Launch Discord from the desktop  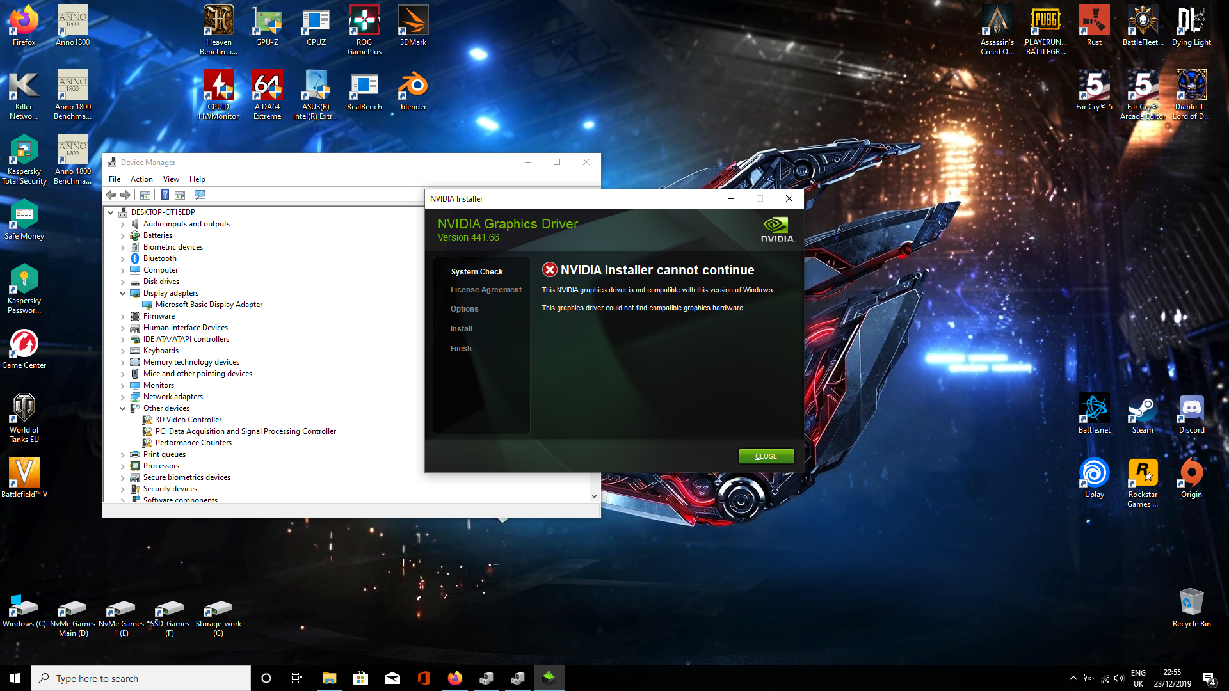click(1191, 413)
